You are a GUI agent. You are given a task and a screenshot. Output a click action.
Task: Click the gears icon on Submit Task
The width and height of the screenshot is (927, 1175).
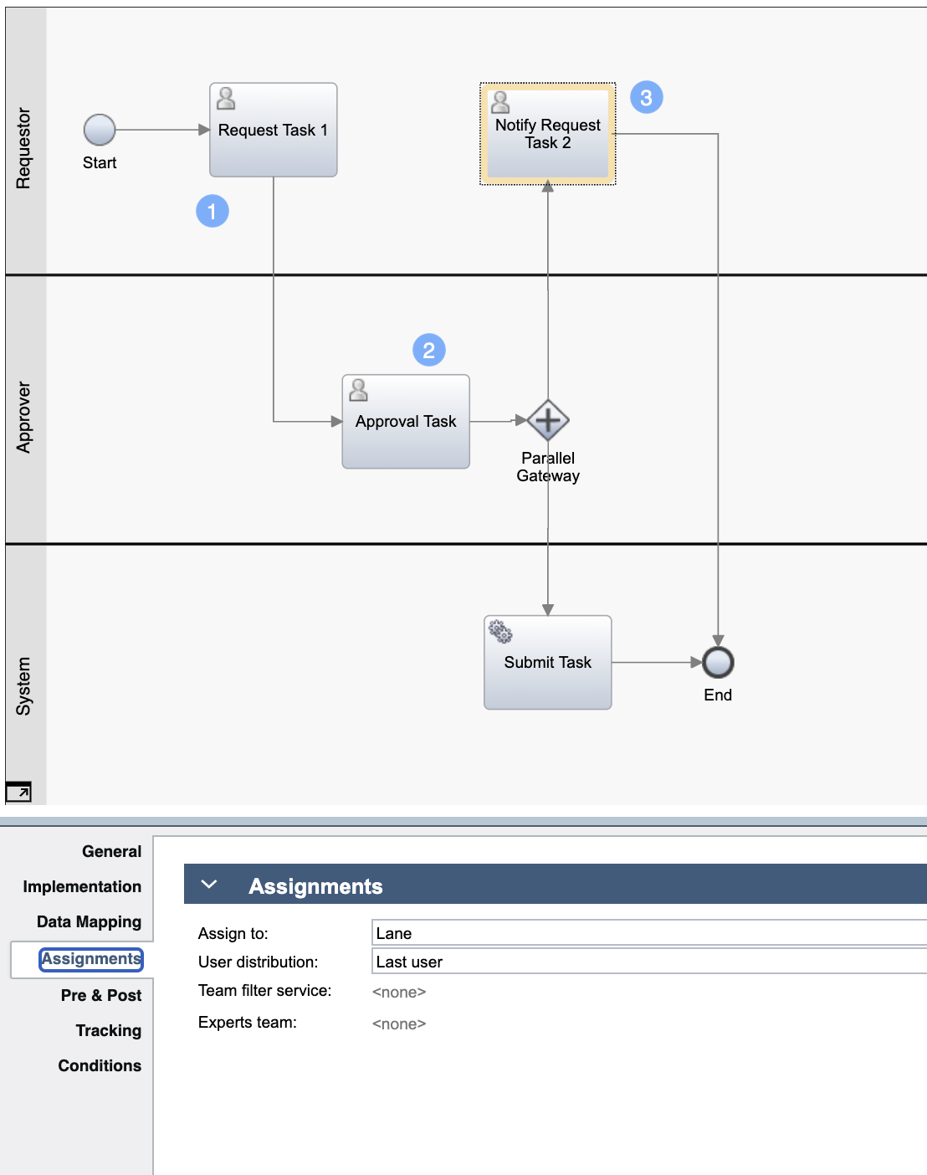499,634
